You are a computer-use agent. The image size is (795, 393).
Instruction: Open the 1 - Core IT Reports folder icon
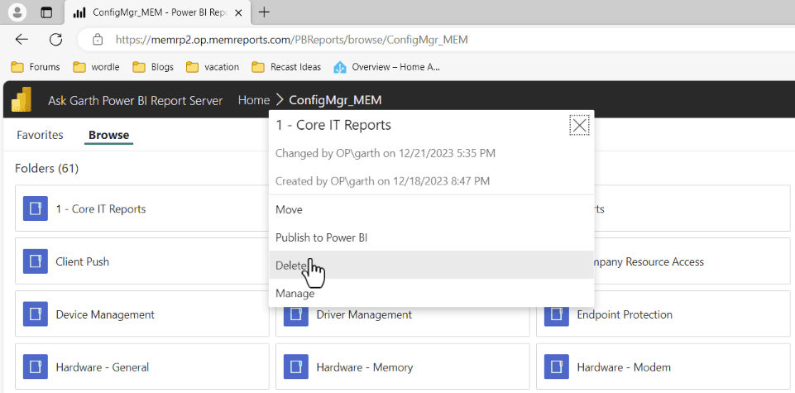(x=36, y=209)
